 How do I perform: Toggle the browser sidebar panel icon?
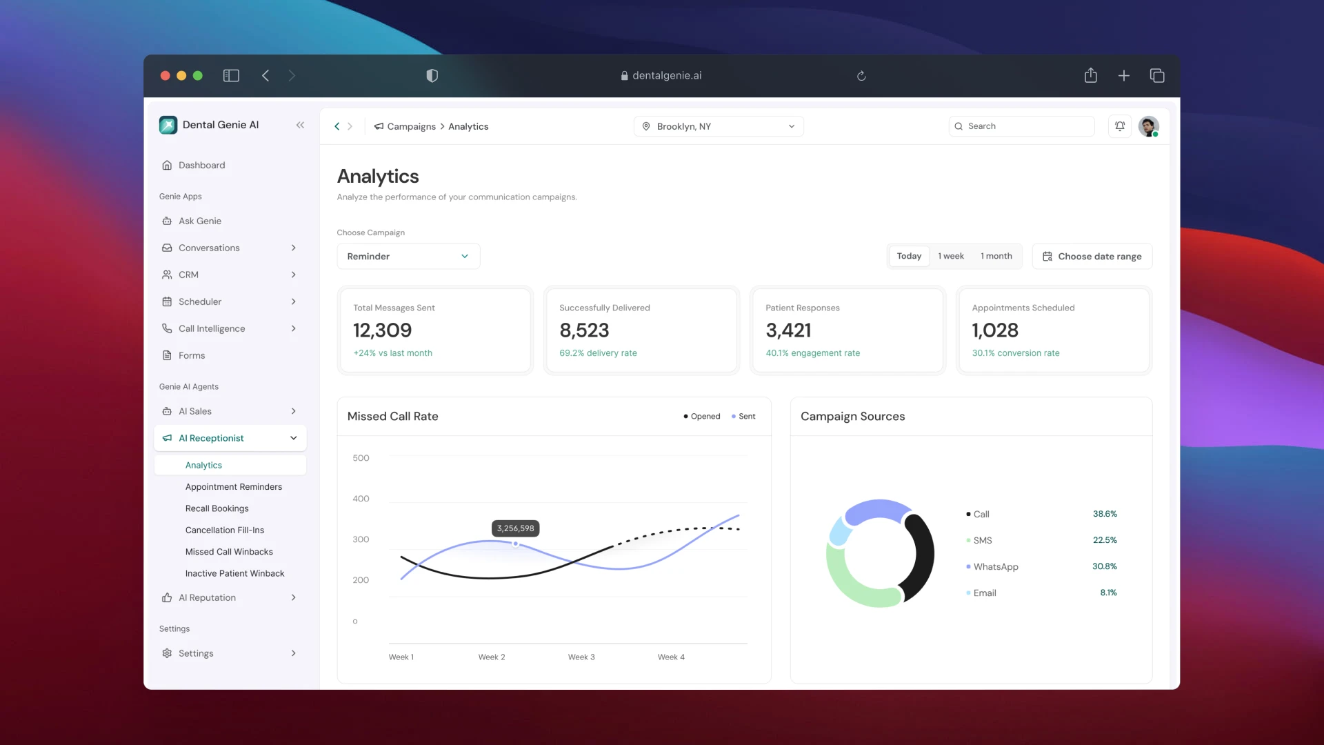click(231, 76)
